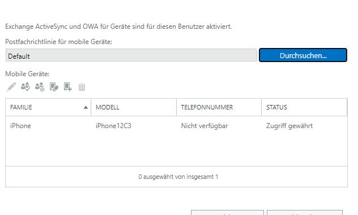Viewport: 358px width, 215px height.
Task: Click the Mobile Geräte label
Action: tap(27, 74)
